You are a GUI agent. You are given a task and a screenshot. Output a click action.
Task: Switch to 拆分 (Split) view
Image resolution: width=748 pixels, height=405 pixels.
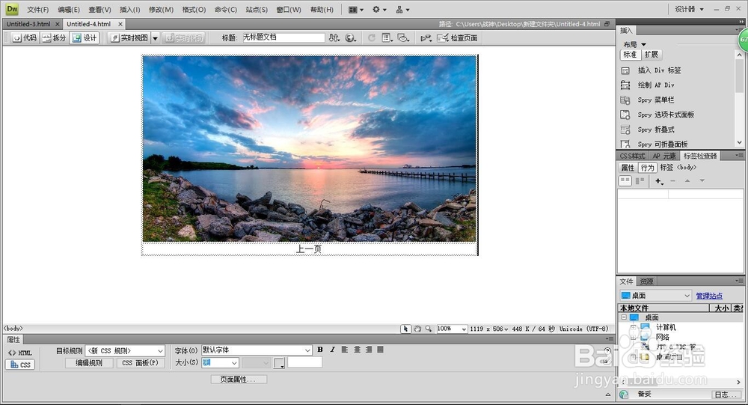click(53, 37)
